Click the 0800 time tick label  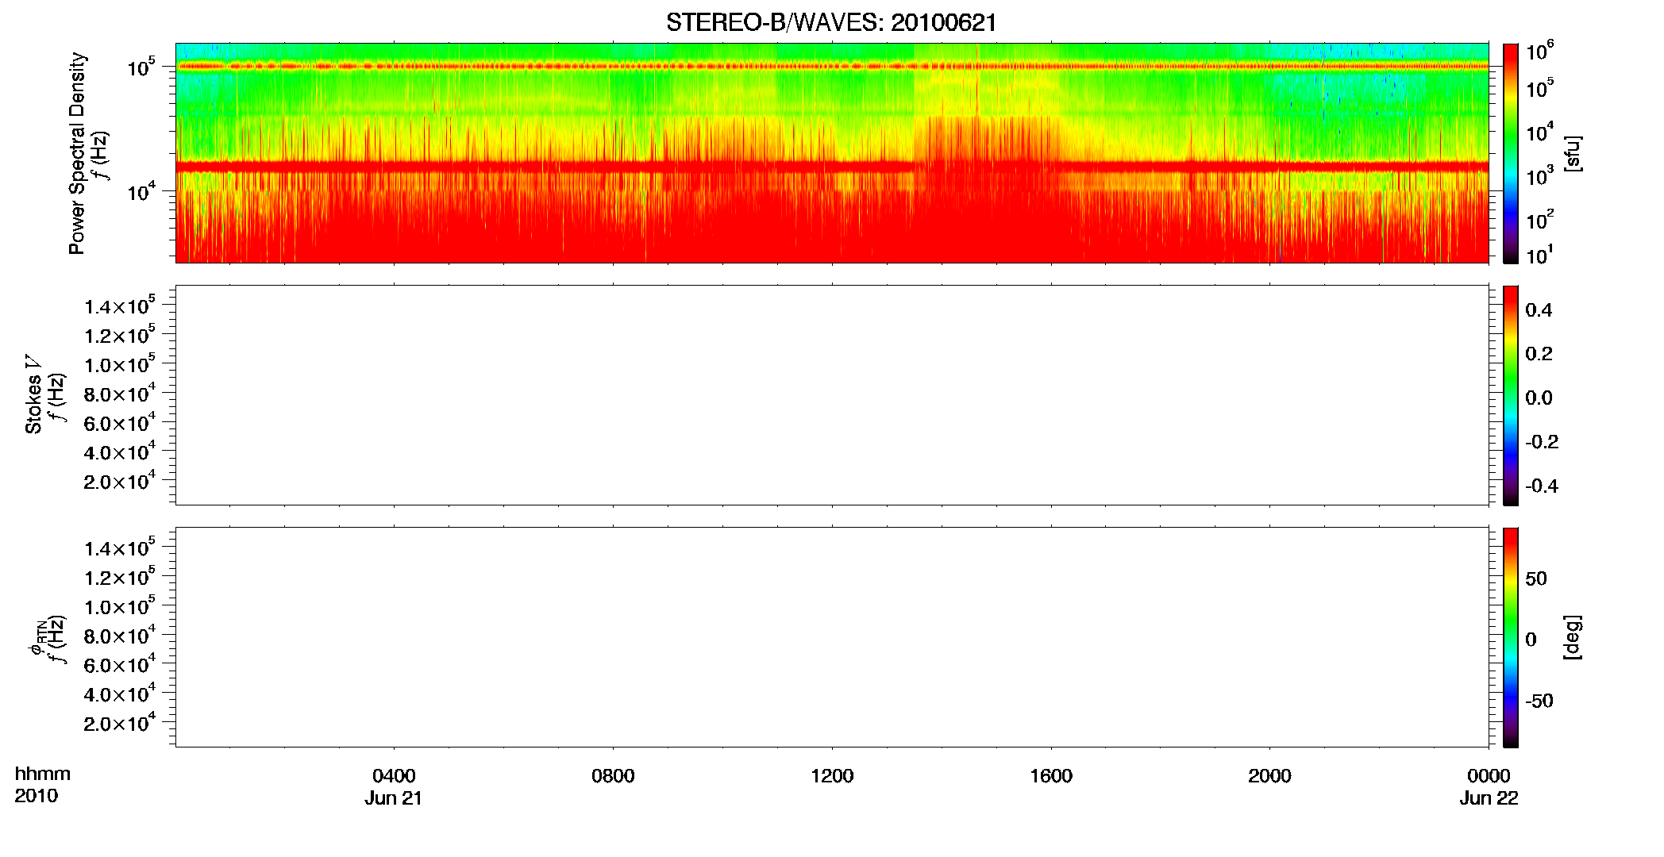point(613,775)
